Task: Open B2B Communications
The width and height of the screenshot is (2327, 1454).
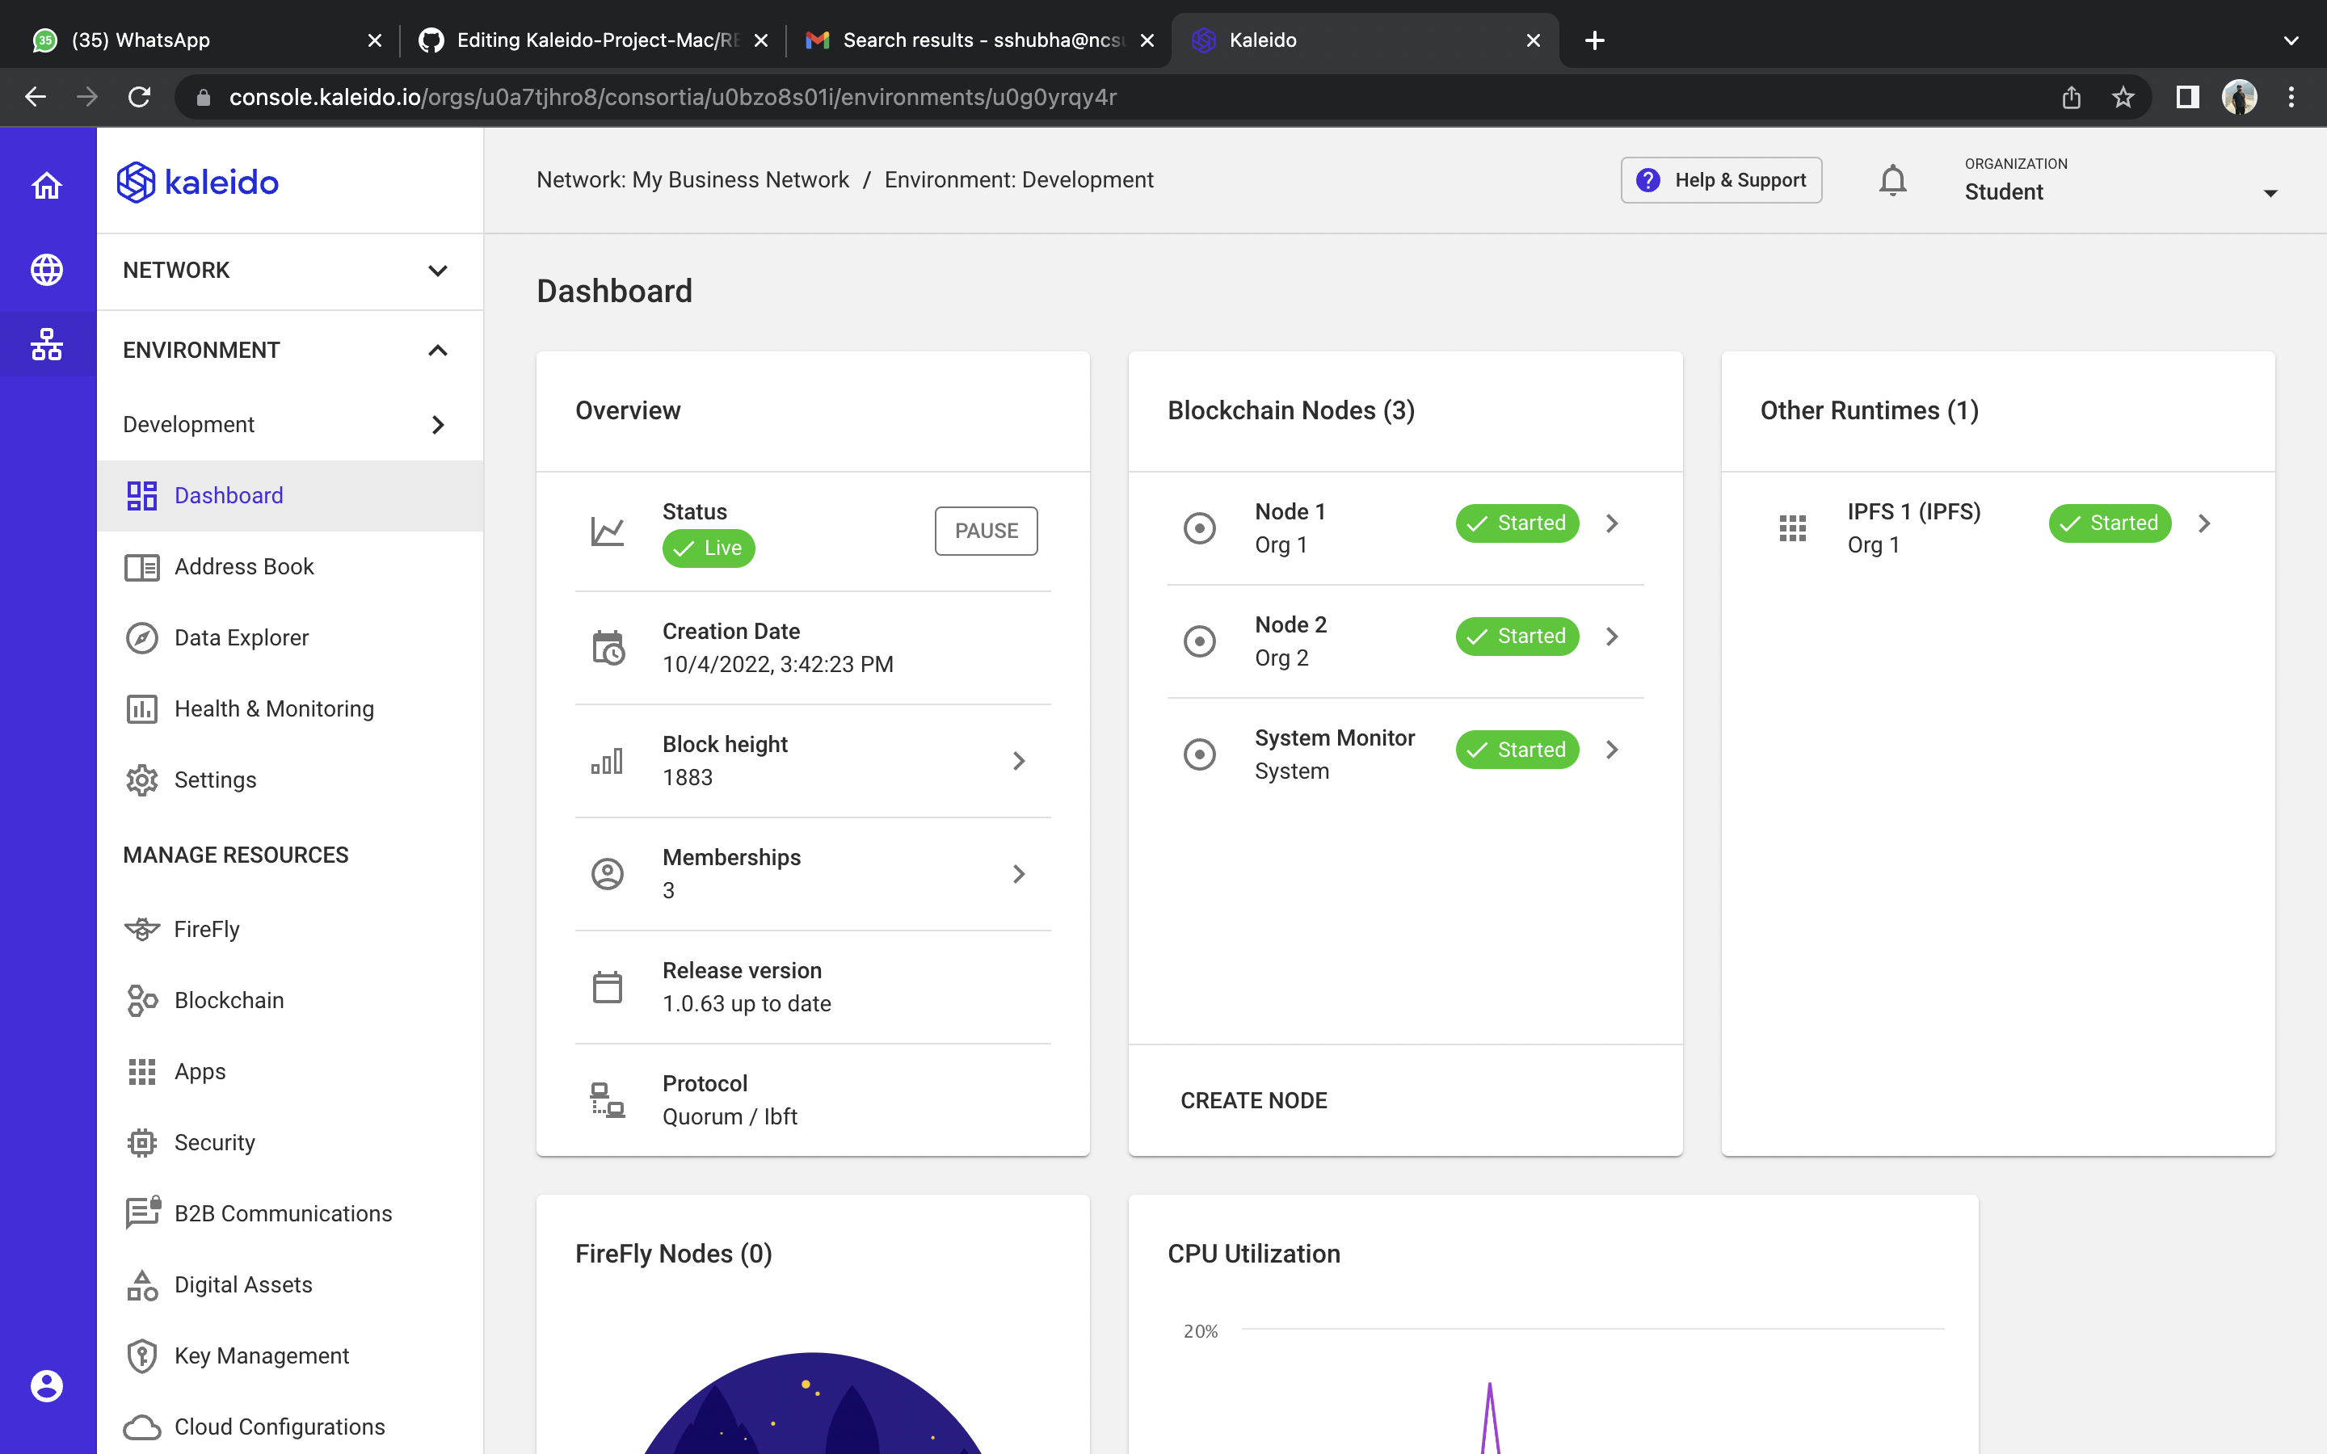Action: [290, 1213]
